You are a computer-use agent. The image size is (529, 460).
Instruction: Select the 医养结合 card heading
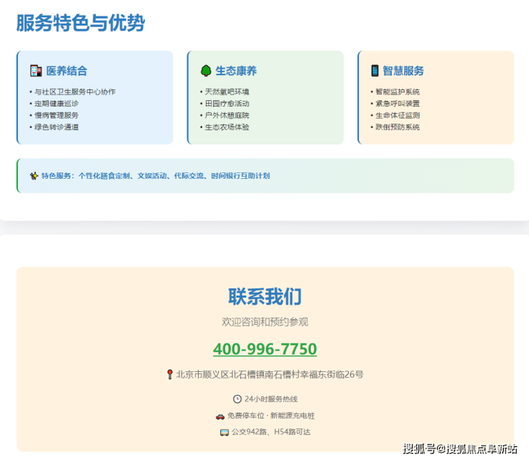(x=66, y=71)
